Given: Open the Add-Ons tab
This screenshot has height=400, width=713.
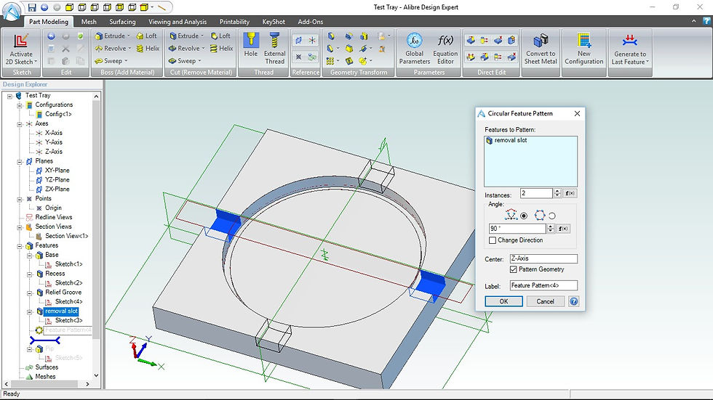Looking at the screenshot, I should [x=311, y=21].
